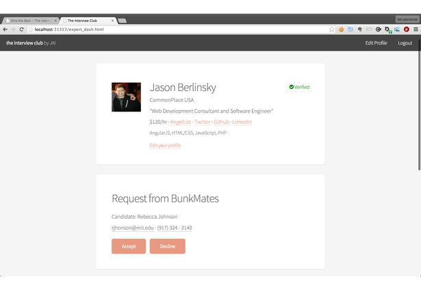
Task: Switch to Hire the Best tab
Action: point(30,21)
